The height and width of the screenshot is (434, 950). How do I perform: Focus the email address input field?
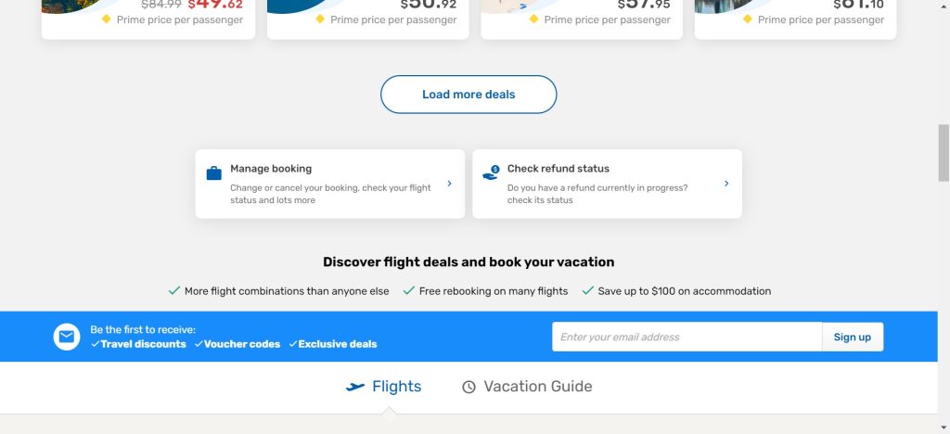[687, 337]
